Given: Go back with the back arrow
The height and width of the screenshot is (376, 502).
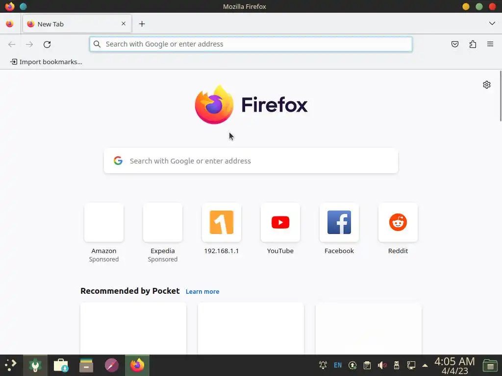Looking at the screenshot, I should point(12,44).
